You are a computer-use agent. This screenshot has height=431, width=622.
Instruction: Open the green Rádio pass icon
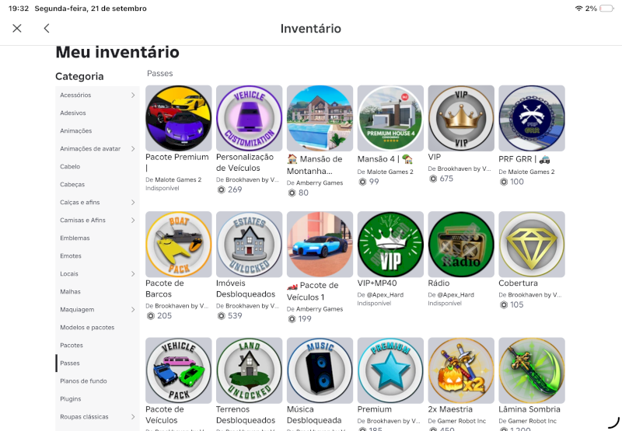coord(461,245)
